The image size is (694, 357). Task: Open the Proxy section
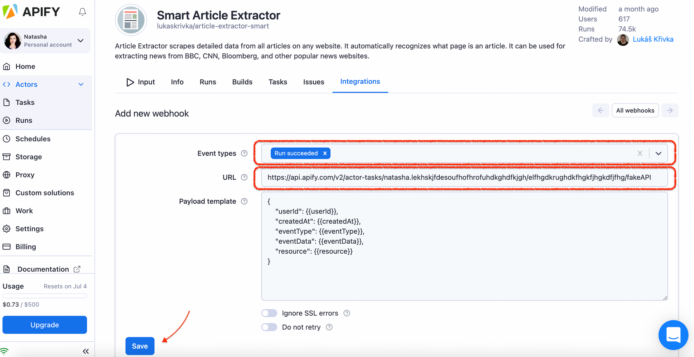click(25, 175)
